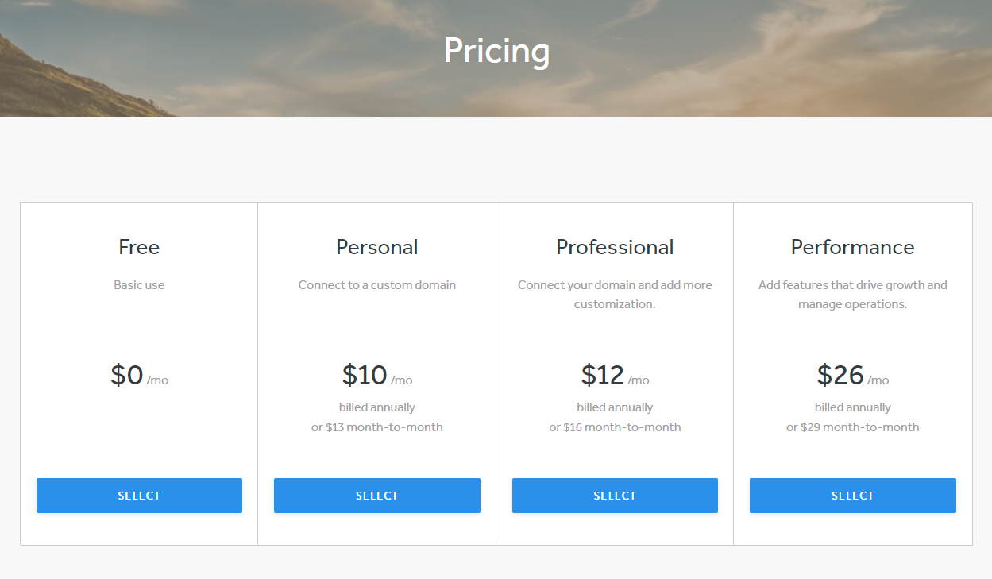Click the $12 /mo price
The image size is (992, 579).
(x=615, y=375)
